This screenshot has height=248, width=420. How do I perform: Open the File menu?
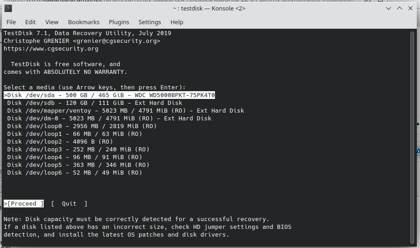pyautogui.click(x=11, y=22)
